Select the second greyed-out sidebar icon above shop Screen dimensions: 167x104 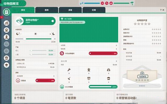click(x=6, y=51)
